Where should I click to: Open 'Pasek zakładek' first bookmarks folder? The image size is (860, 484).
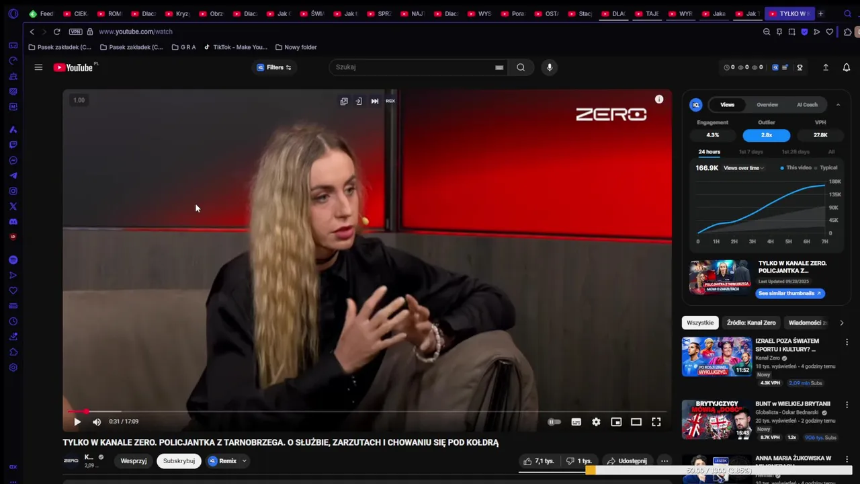(60, 47)
